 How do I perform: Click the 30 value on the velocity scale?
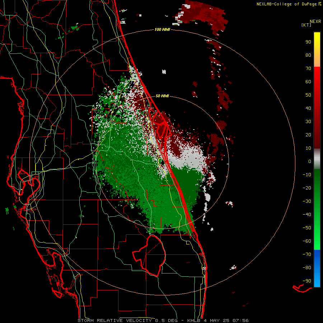pyautogui.click(x=308, y=122)
